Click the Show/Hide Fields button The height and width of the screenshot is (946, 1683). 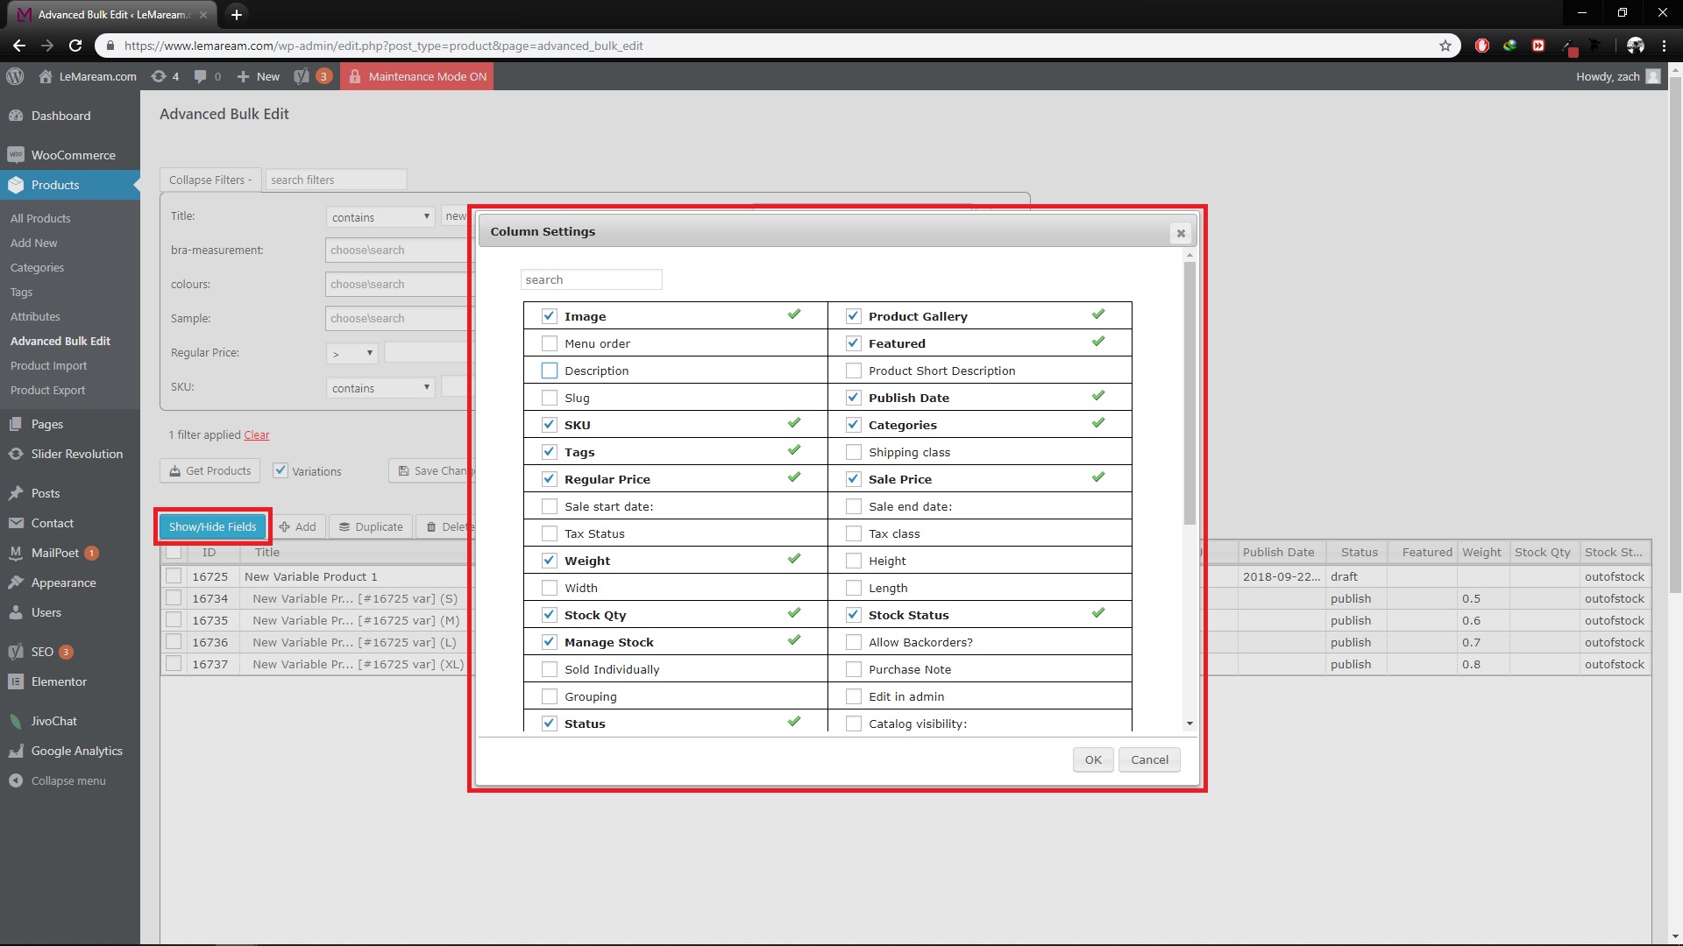pos(213,526)
